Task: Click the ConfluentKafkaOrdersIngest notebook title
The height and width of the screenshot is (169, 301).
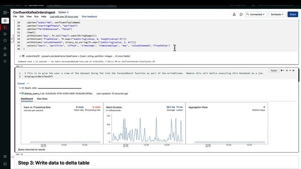Action: coord(34,12)
